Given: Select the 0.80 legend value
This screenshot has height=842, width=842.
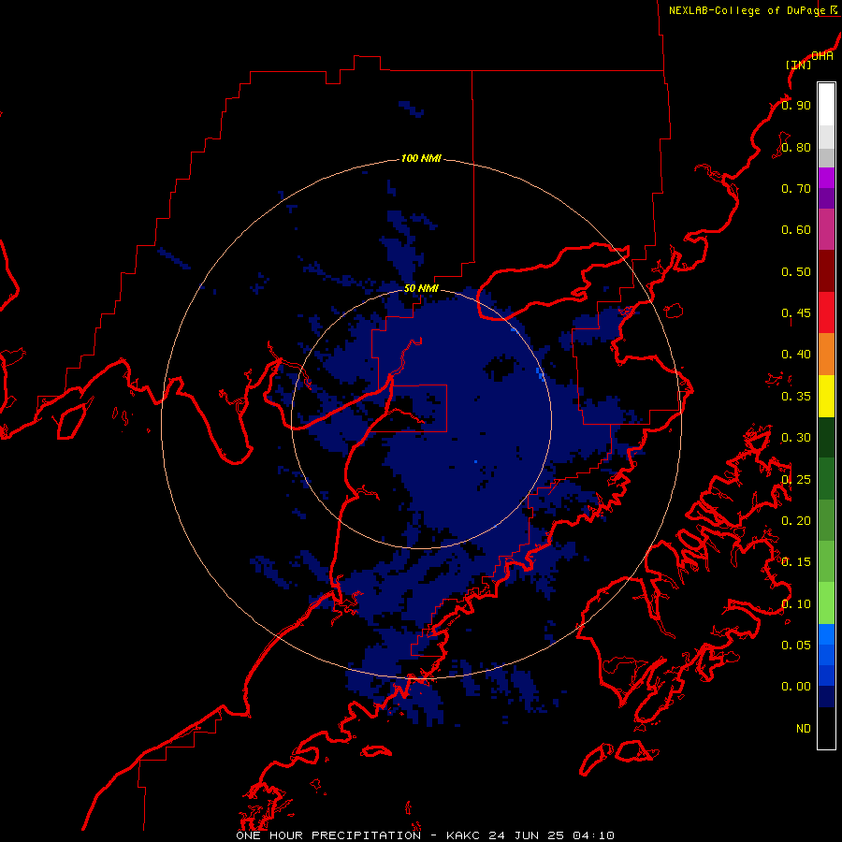Looking at the screenshot, I should tap(796, 147).
